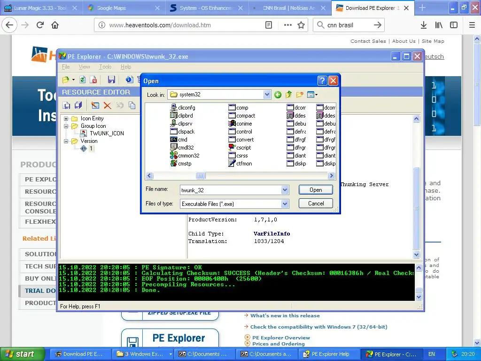Select the clipbrd file
Image resolution: width=481 pixels, height=361 pixels.
[182, 116]
